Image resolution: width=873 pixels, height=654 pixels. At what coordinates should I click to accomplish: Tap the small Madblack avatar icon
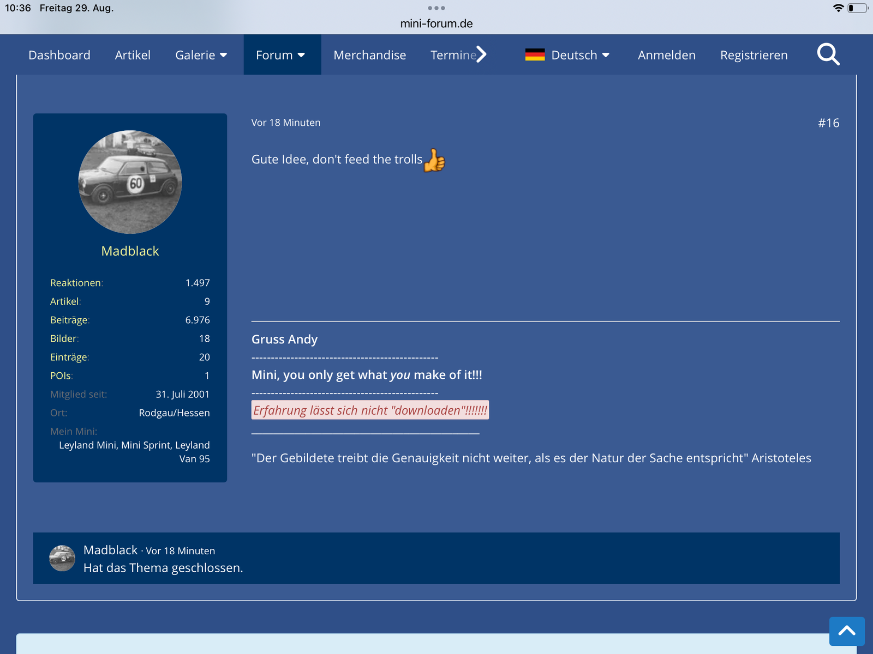tap(62, 559)
